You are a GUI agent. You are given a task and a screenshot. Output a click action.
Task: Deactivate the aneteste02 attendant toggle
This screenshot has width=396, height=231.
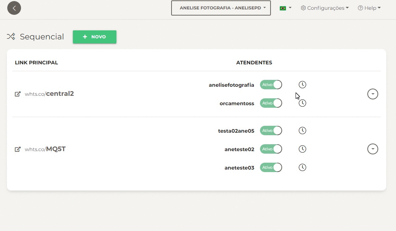click(x=271, y=149)
